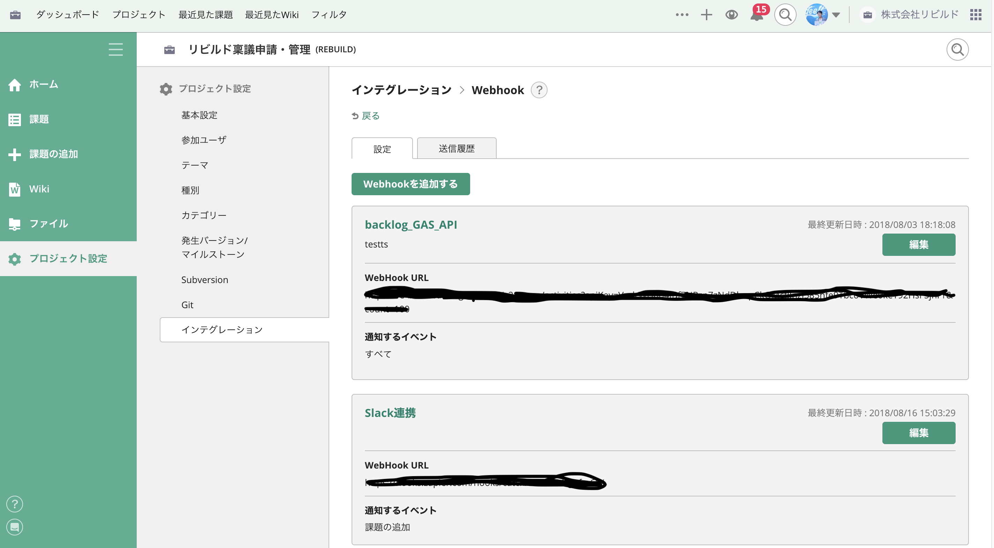Select the briefcase project icon beside REBUILD title
Viewport: 994px width, 548px height.
(170, 50)
